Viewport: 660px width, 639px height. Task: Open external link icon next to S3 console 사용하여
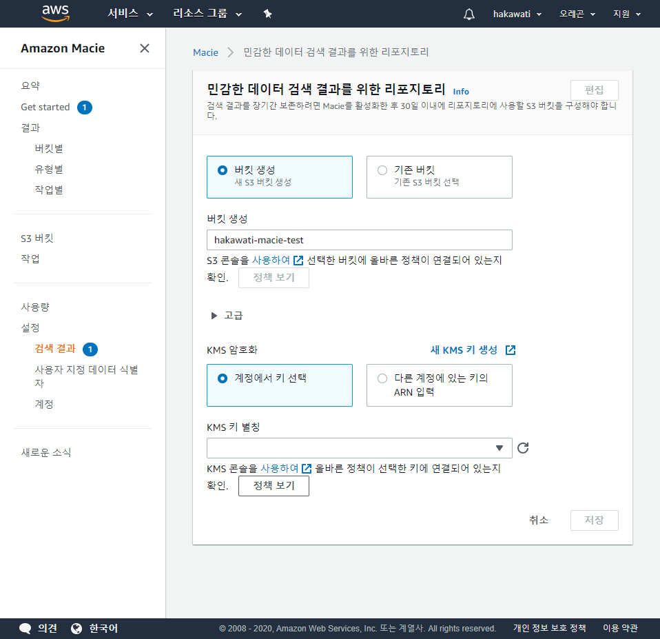coord(298,261)
